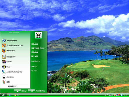Screen dimensions: 129x97
Task: Expand hidden tray icons with the chevron
Action: 112,95
